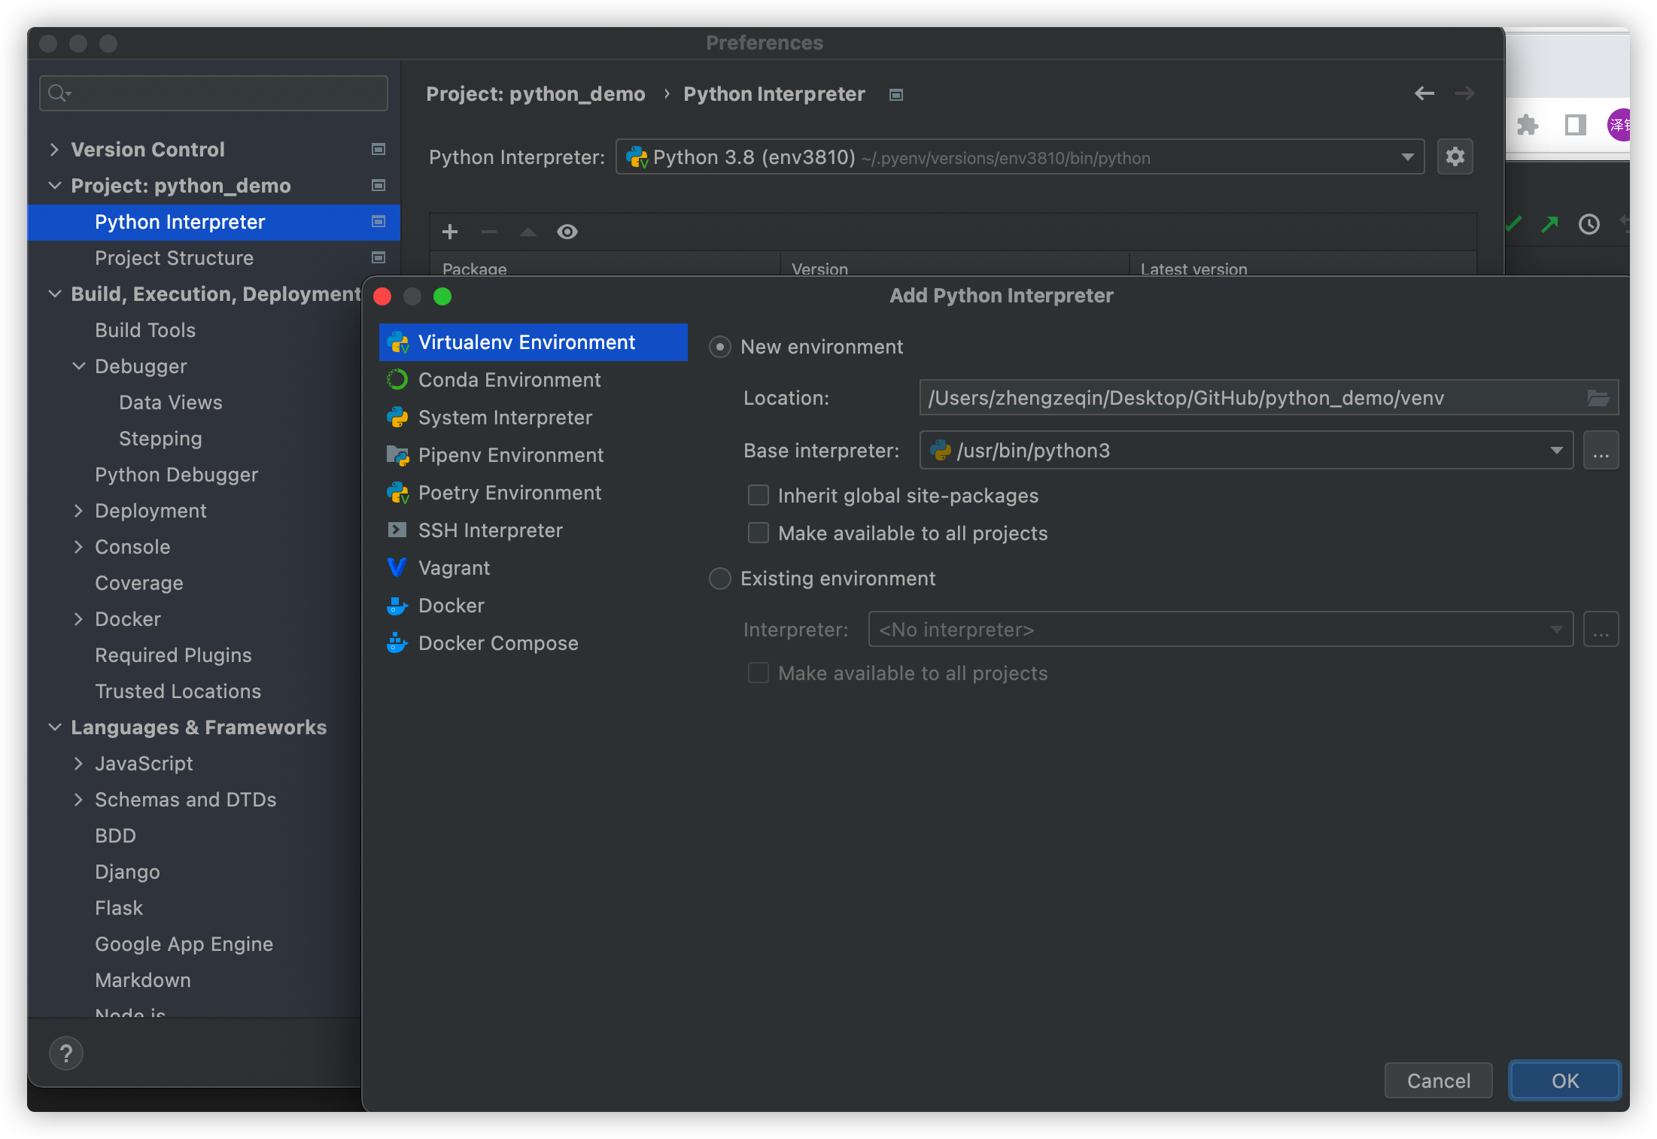Open interpreter gear settings button
Viewport: 1657px width, 1139px height.
coord(1455,157)
